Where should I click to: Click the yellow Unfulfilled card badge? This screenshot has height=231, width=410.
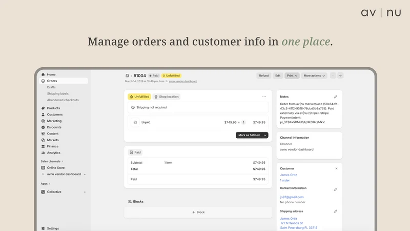pyautogui.click(x=139, y=97)
